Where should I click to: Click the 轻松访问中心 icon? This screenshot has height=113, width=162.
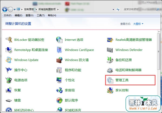pos(9,110)
